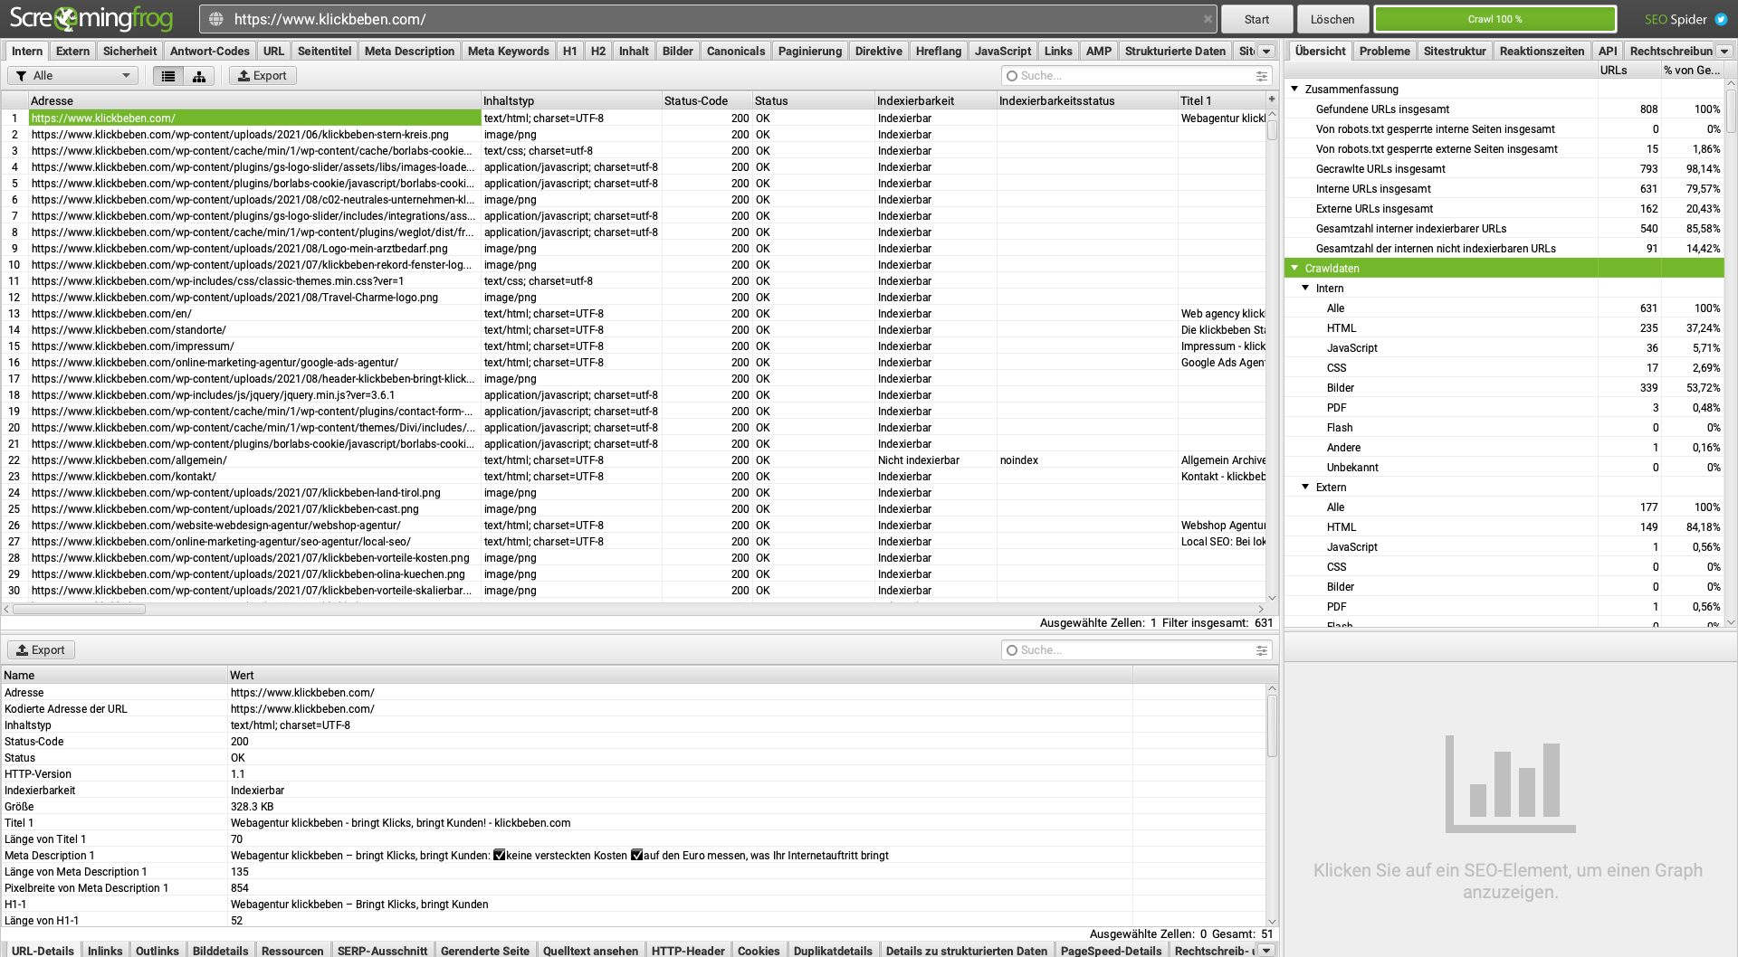Collapse the Intern tree node
Viewport: 1738px width, 957px height.
point(1305,288)
